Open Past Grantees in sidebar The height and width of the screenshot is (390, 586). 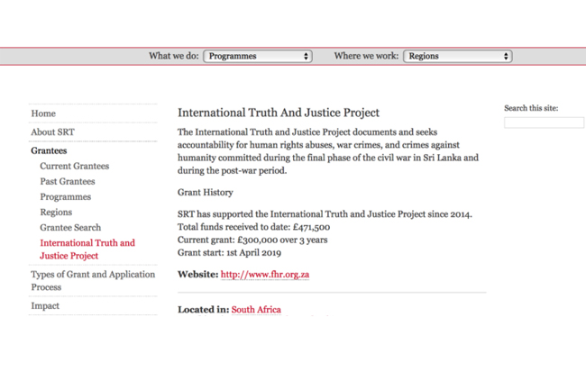tap(68, 181)
